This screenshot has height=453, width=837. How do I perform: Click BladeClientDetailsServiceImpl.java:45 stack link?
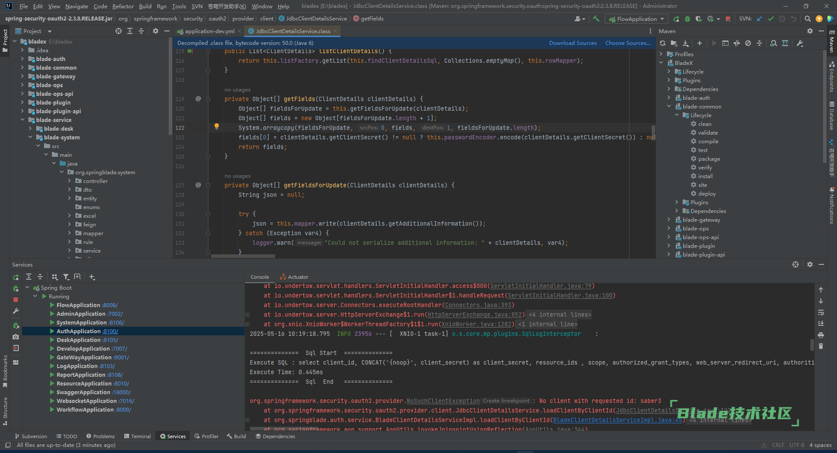click(x=618, y=420)
